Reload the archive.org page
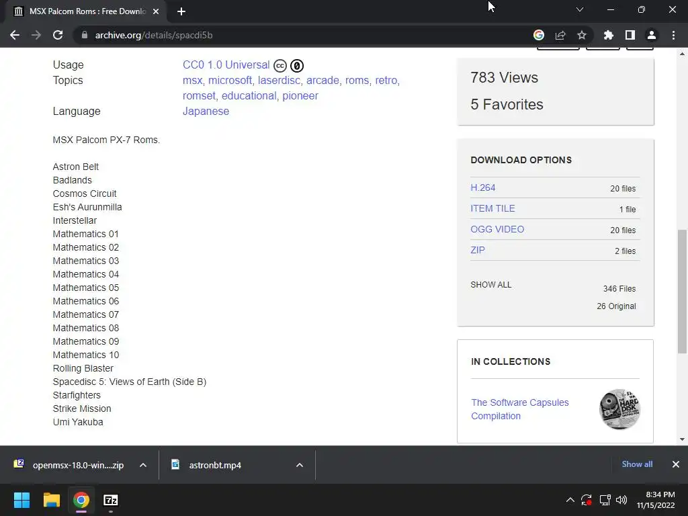 click(x=58, y=35)
